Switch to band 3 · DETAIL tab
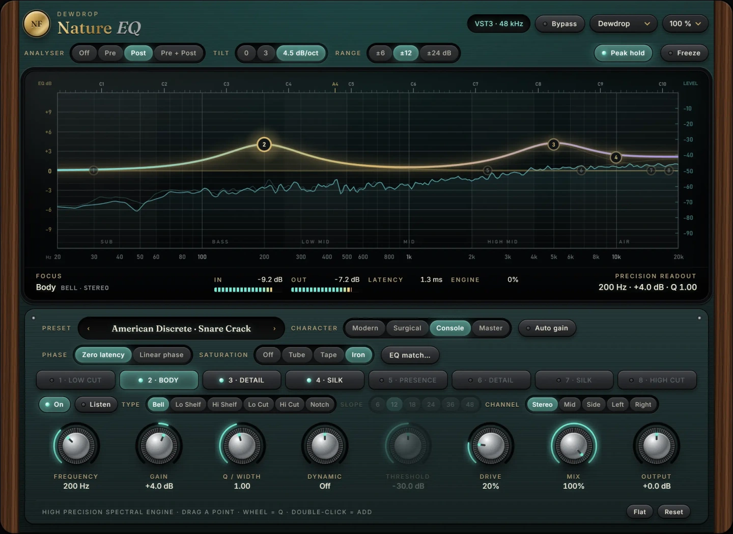This screenshot has height=534, width=733. [x=242, y=380]
